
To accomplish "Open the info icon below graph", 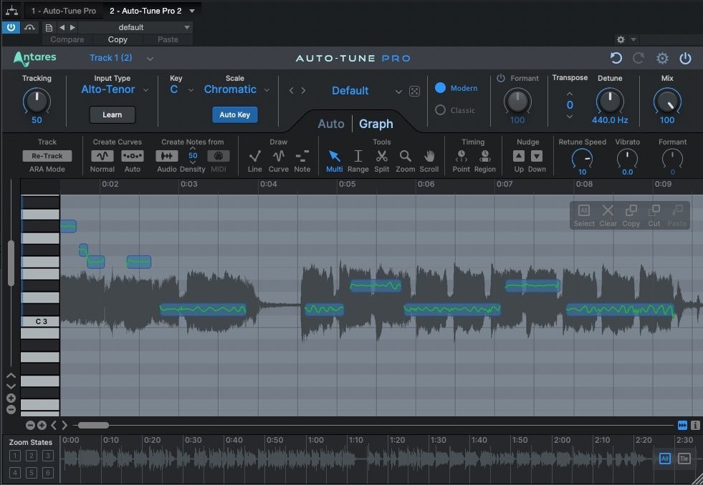I will click(695, 425).
